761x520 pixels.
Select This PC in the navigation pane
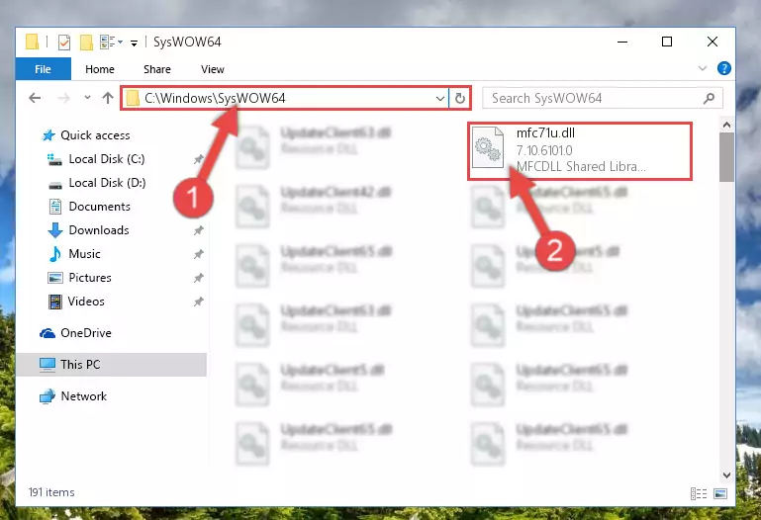[x=112, y=365]
